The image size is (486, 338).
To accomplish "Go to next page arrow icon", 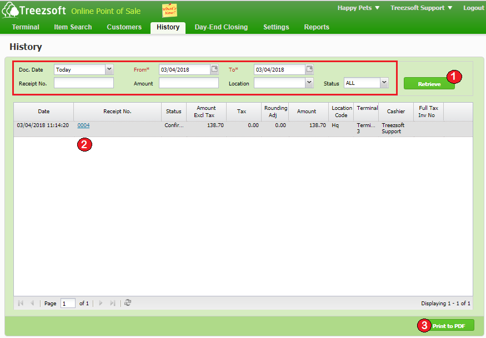I will click(x=101, y=303).
